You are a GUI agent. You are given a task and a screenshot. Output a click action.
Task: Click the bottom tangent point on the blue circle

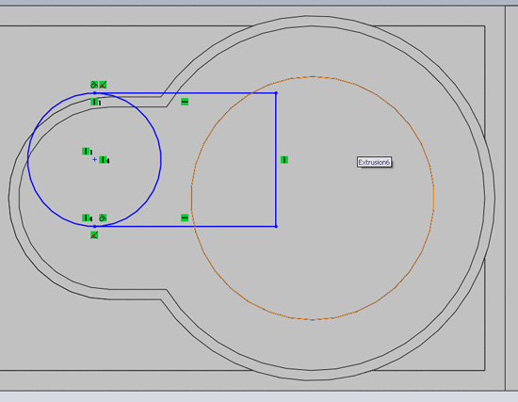pos(94,227)
